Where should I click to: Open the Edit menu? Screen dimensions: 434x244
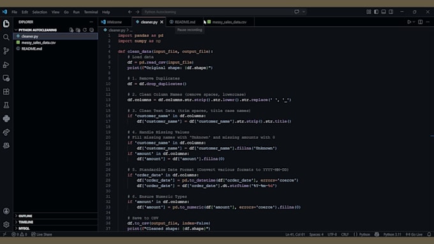(x=25, y=12)
